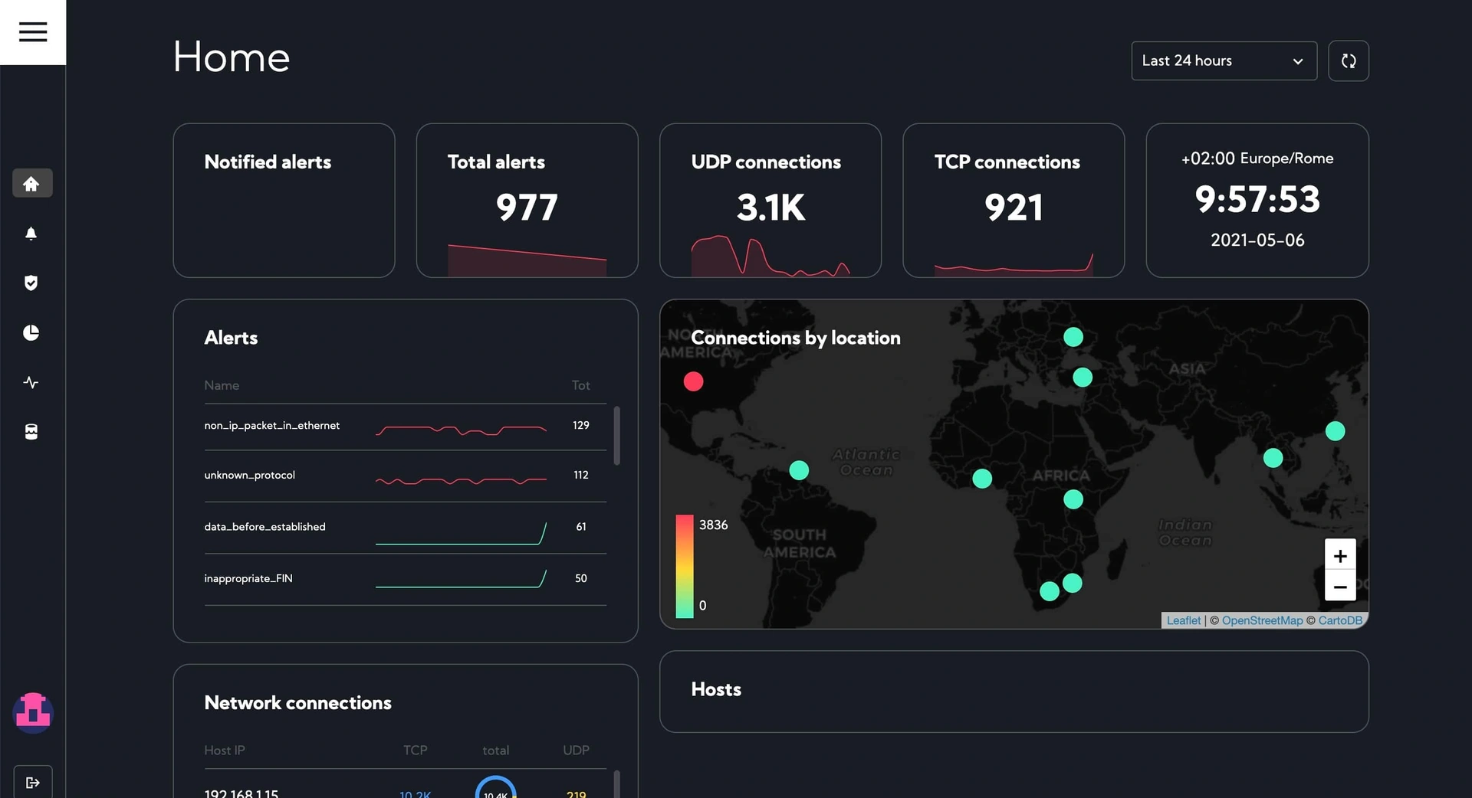Click the logout icon in sidebar
Image resolution: width=1472 pixels, height=798 pixels.
pyautogui.click(x=33, y=782)
